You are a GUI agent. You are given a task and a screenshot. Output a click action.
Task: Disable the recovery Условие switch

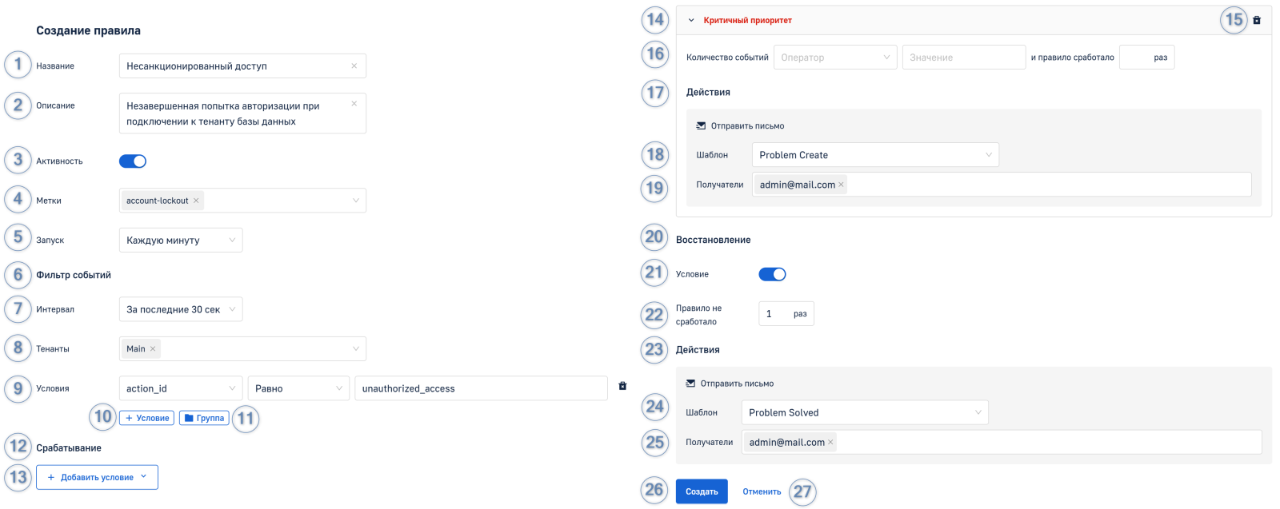coord(772,275)
